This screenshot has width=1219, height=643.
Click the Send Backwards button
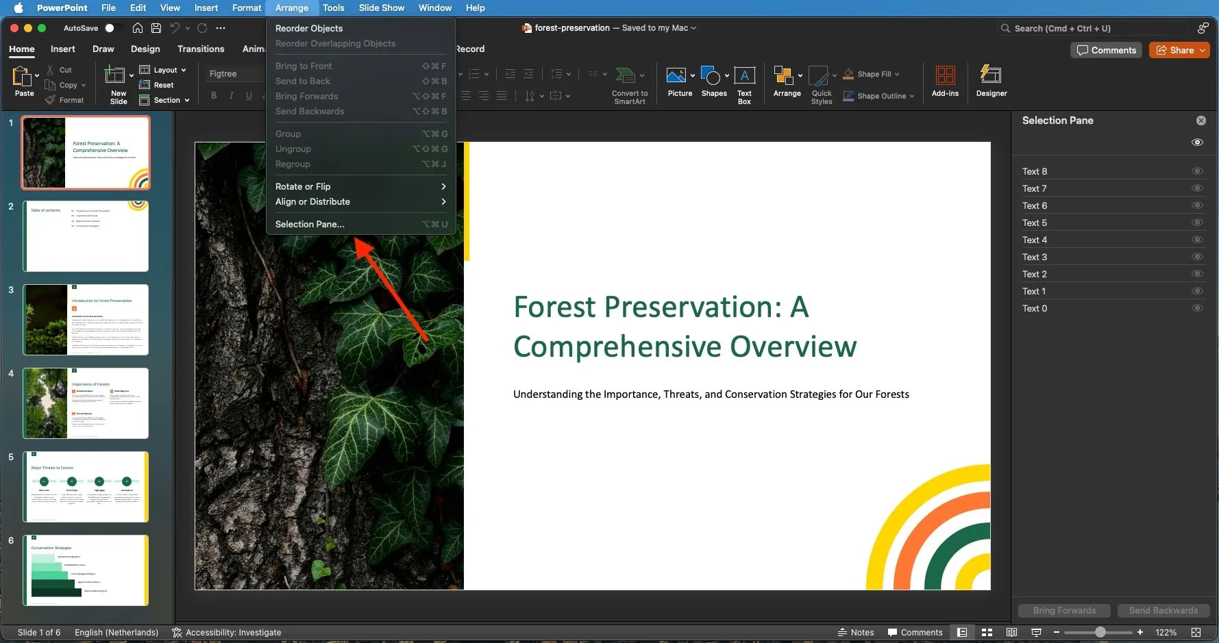[1163, 610]
